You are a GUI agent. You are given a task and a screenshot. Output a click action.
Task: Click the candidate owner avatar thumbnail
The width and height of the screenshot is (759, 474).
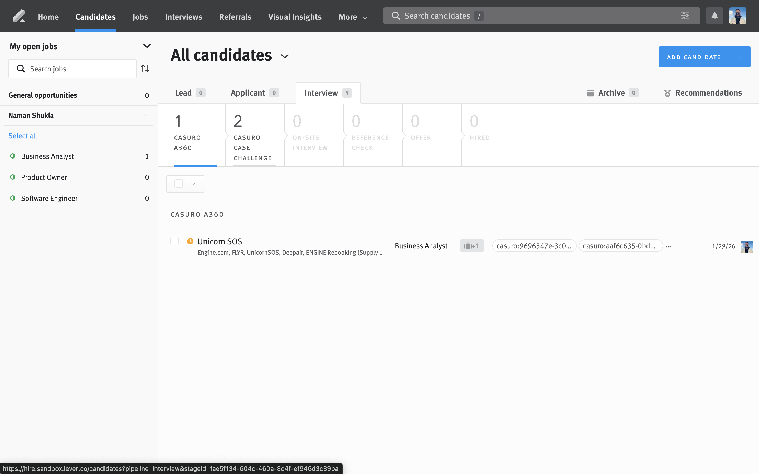click(x=746, y=246)
